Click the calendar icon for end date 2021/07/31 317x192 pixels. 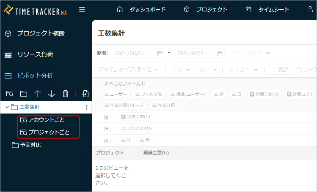(x=220, y=54)
